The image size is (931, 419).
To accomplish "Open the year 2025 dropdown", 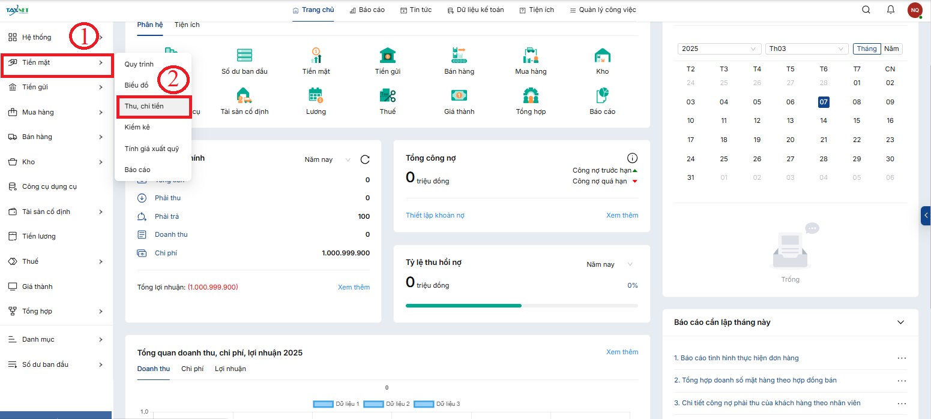I will (x=719, y=49).
